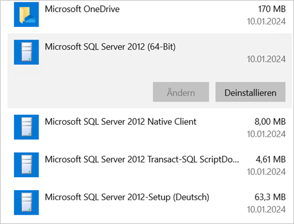Expand the Transact-SQL ScriptDo... list entry
This screenshot has height=224, width=294.
click(149, 165)
